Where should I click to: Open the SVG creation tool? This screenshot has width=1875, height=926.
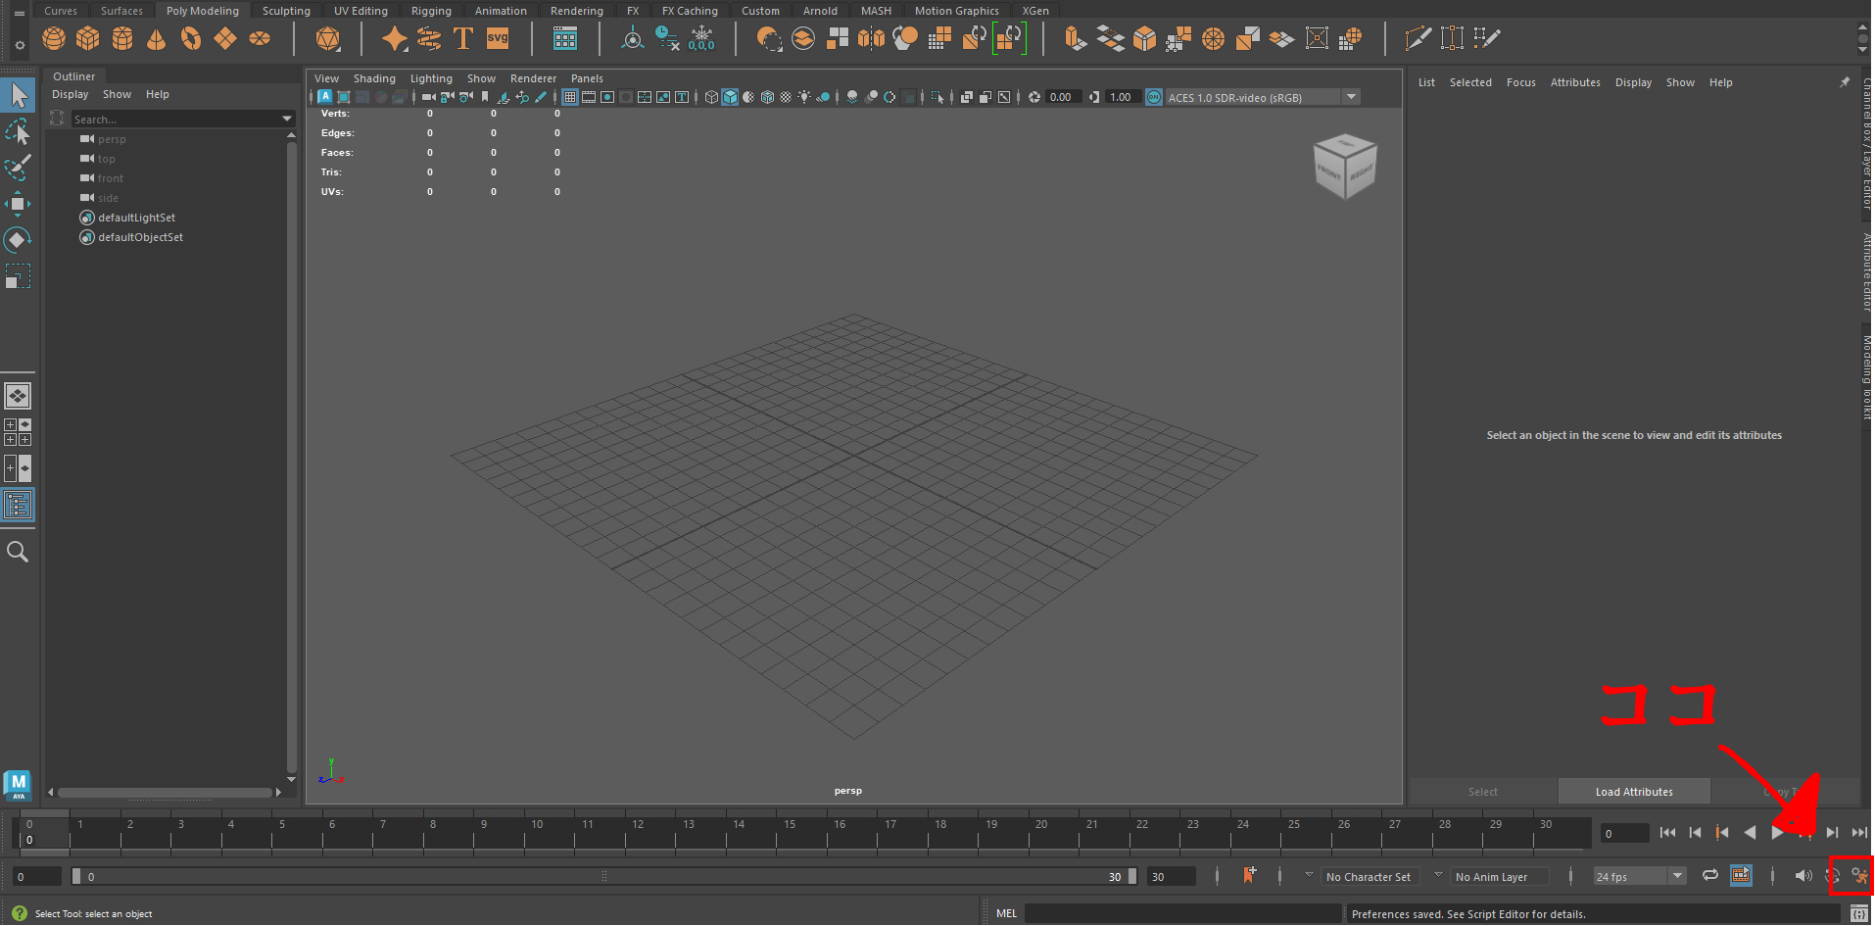click(x=499, y=38)
